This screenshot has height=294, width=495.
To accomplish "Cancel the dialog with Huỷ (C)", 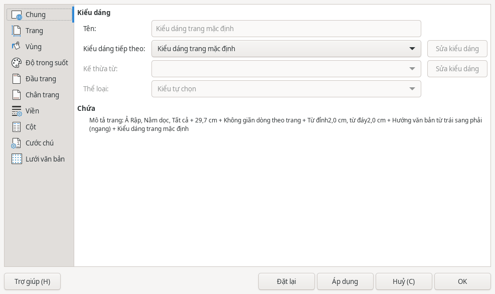I will tap(404, 281).
